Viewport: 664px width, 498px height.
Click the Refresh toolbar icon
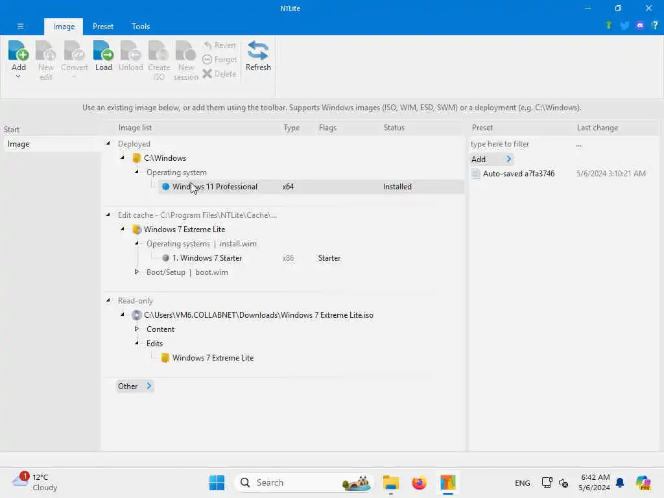tap(258, 51)
